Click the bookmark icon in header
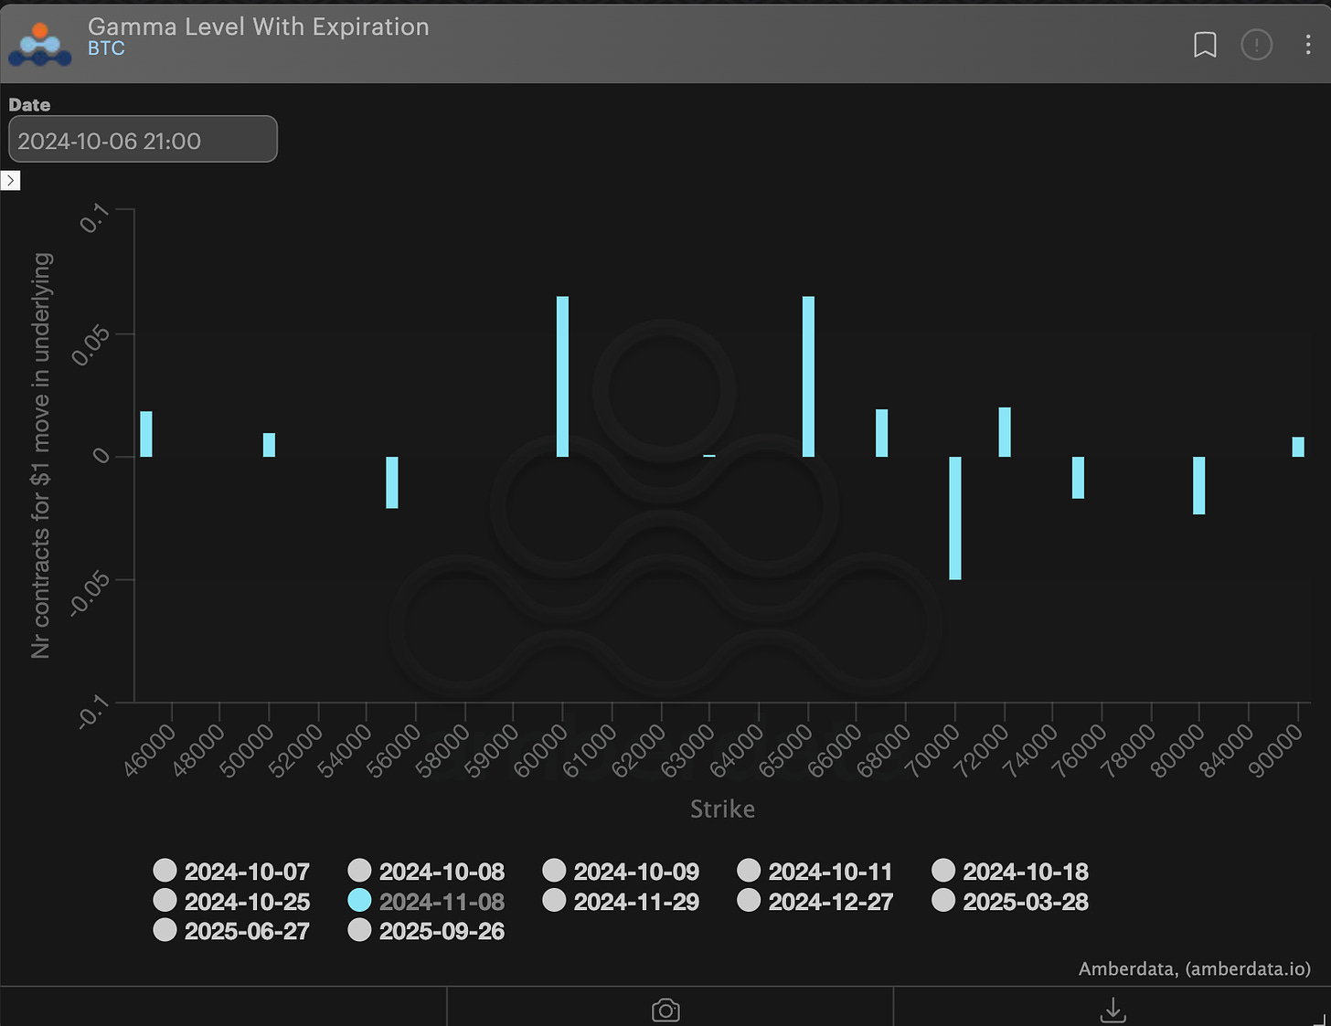Screen dimensions: 1331x1026 coord(1205,44)
